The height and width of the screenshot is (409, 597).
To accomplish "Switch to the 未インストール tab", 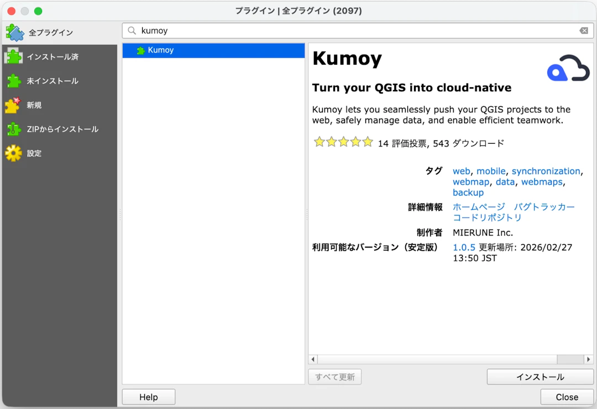I will 60,81.
